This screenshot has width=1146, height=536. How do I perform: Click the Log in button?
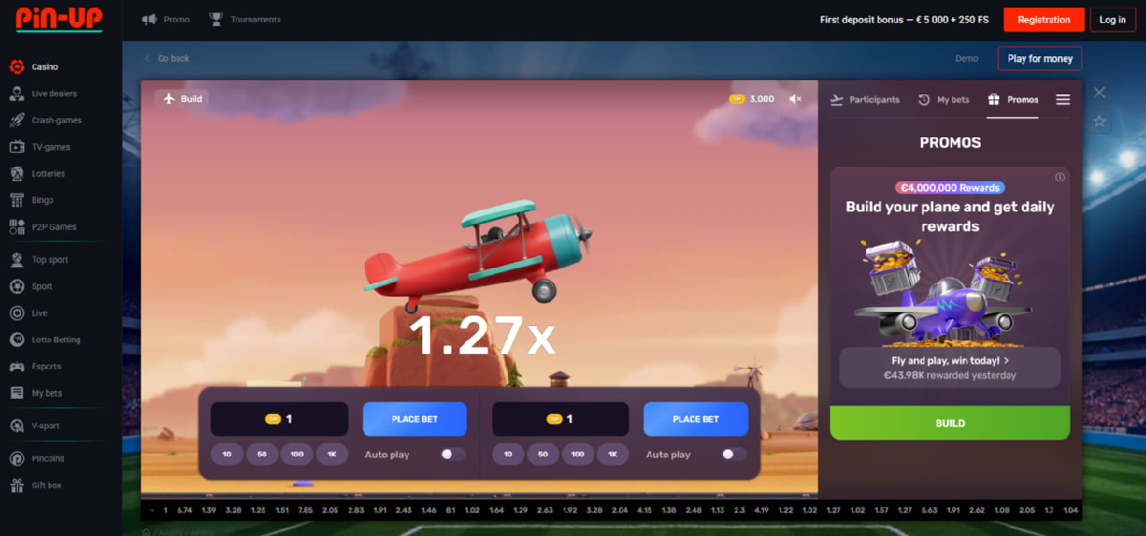pyautogui.click(x=1113, y=19)
